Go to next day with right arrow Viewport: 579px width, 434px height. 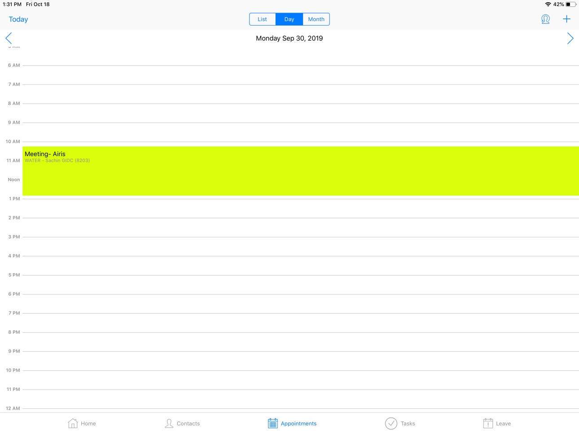click(570, 39)
